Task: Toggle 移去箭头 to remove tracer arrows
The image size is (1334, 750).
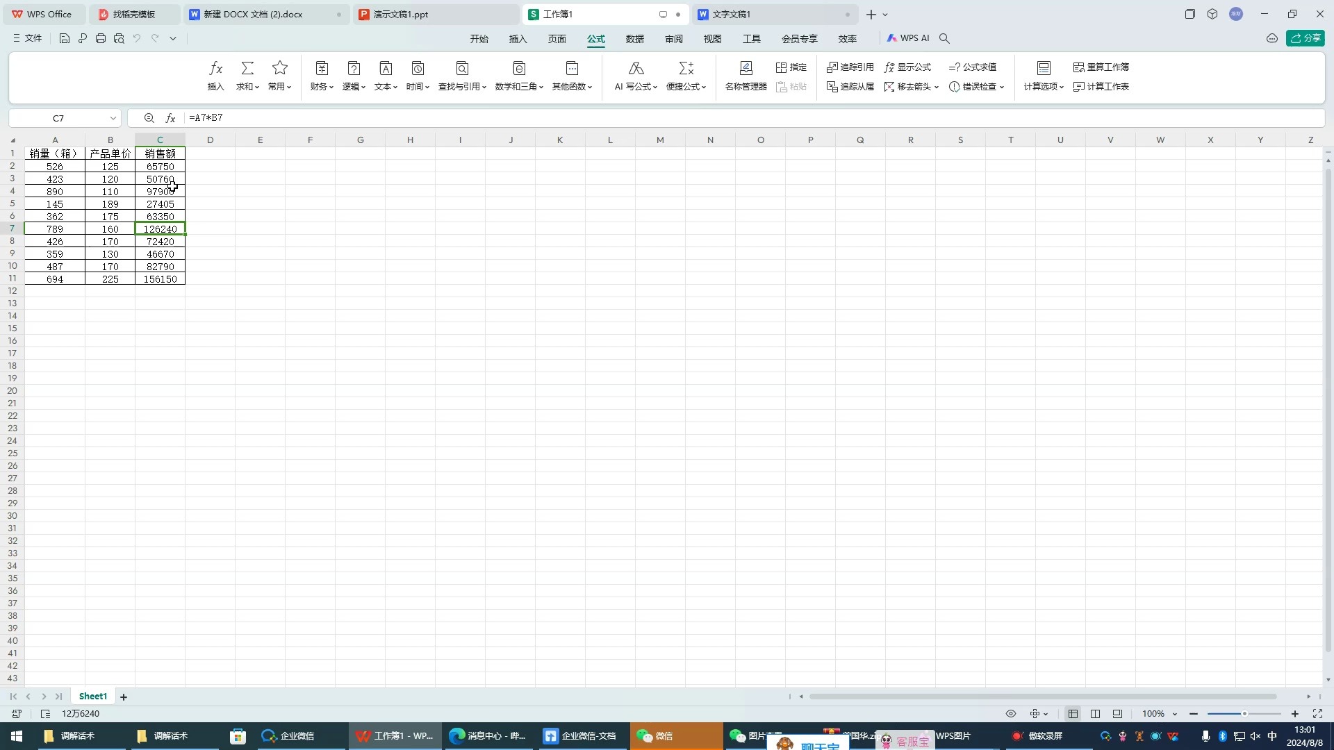Action: pyautogui.click(x=911, y=86)
